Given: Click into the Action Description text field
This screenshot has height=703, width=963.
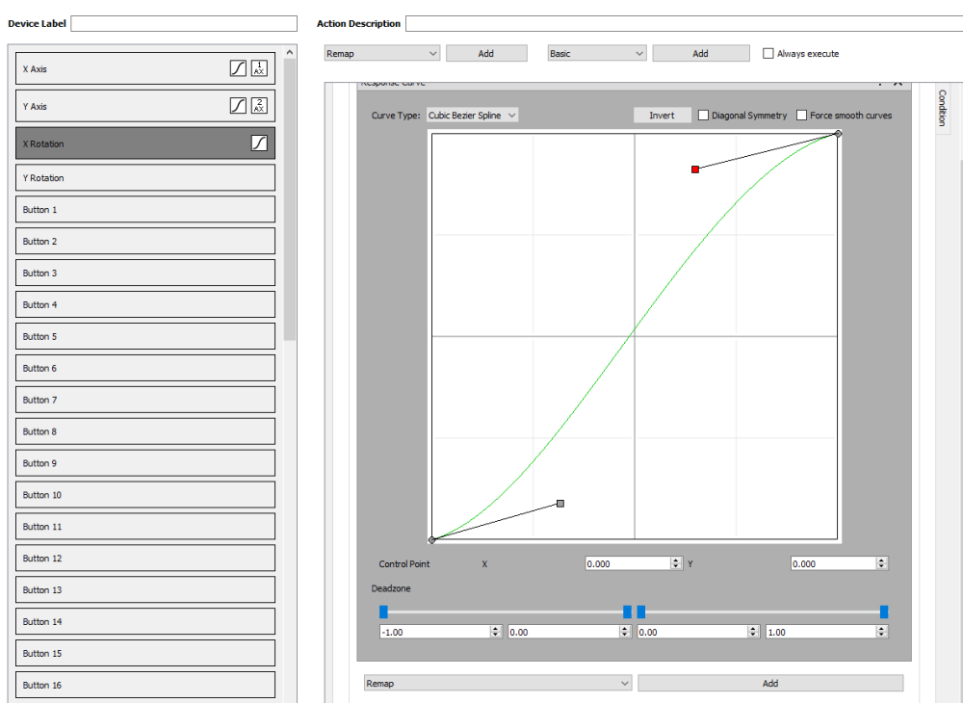Looking at the screenshot, I should coord(682,23).
